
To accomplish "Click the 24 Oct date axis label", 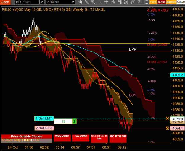I will click(x=13, y=147).
